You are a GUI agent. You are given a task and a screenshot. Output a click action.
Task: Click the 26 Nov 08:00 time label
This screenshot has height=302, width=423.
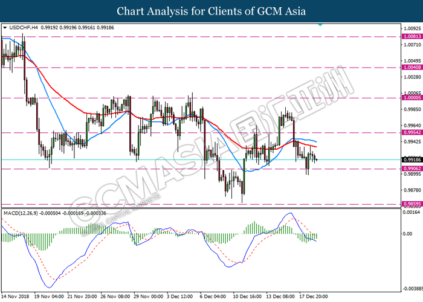coord(115,297)
